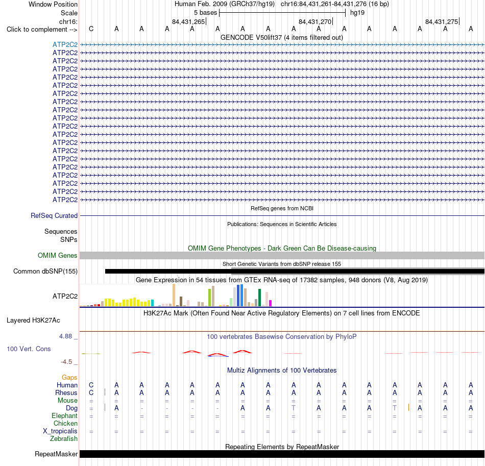Click the 4.88 PhyloP upper scale value

click(x=65, y=336)
